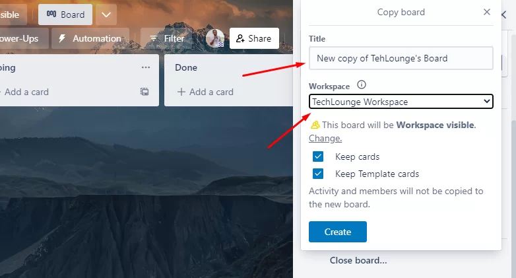Click the Workspace visible people icon
The width and height of the screenshot is (516, 278).
(315, 125)
